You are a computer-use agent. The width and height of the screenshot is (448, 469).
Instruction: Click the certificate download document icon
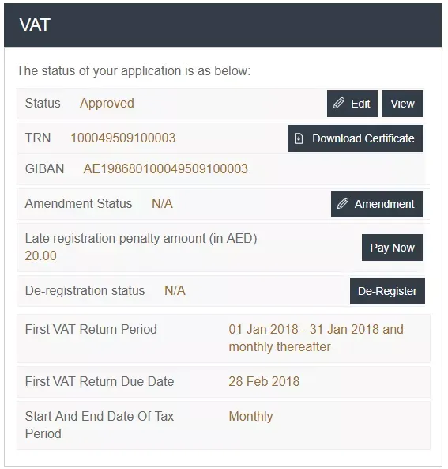299,138
